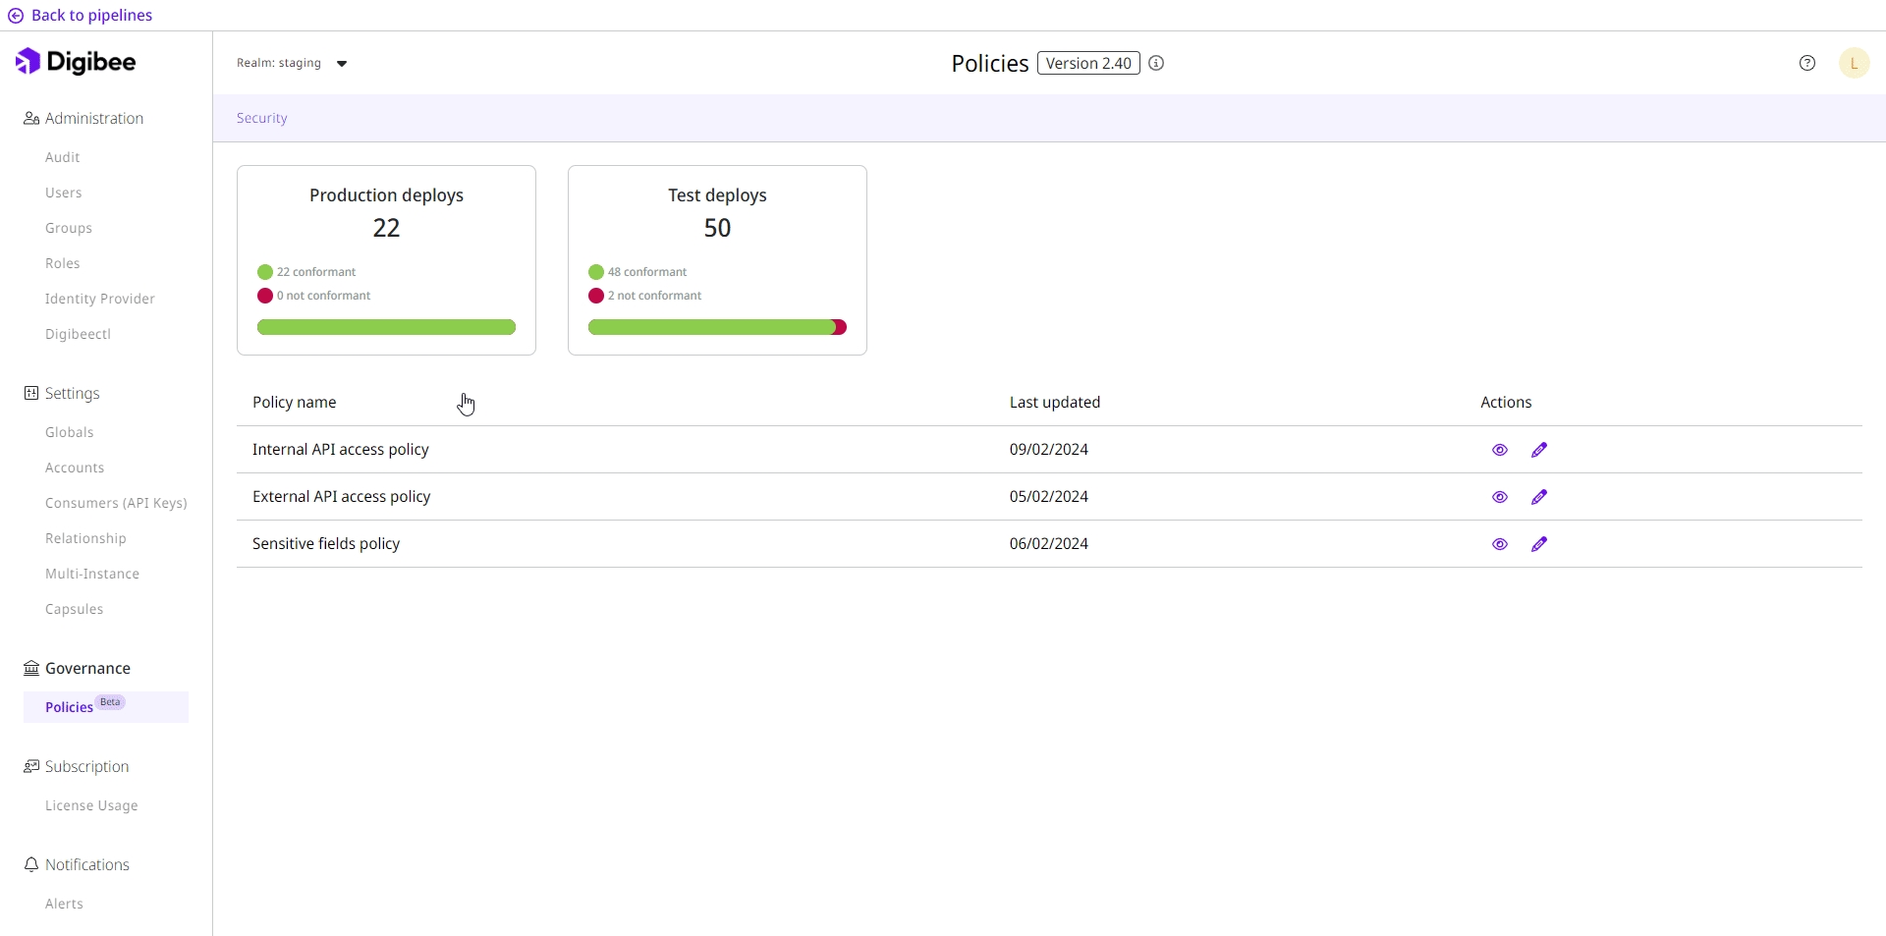Click the edit pencil for External API access policy
Screen dimensions: 1886x936
pos(1539,497)
